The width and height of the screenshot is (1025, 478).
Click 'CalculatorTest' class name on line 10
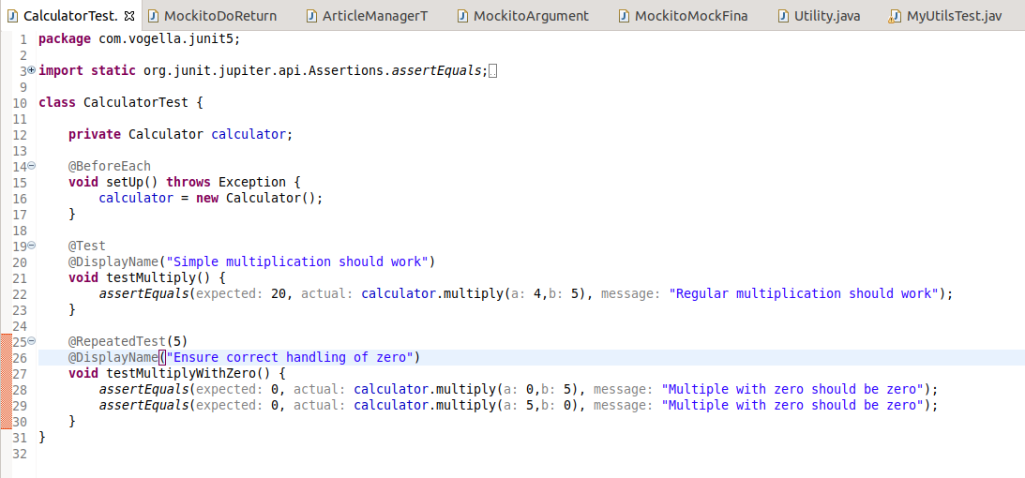click(x=136, y=102)
